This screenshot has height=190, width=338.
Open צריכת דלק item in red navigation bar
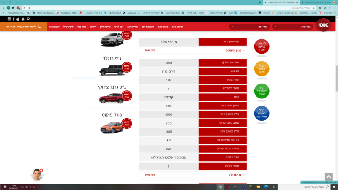[x=105, y=27]
